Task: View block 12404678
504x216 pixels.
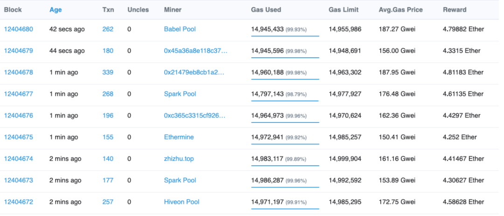Action: click(18, 73)
